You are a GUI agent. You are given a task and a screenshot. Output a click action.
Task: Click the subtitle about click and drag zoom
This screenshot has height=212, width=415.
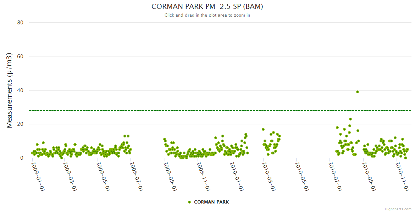207,15
